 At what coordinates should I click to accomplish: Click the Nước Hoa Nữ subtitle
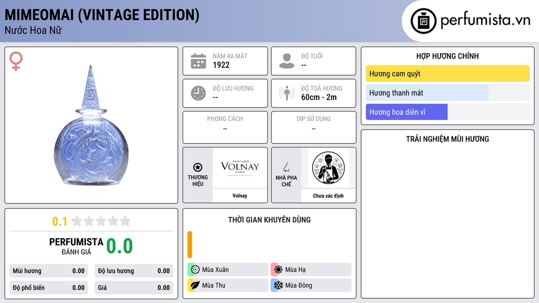(x=33, y=30)
